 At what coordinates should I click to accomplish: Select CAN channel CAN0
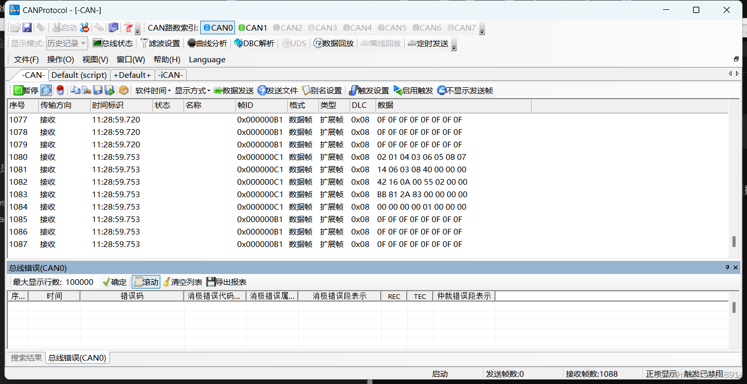(x=217, y=28)
